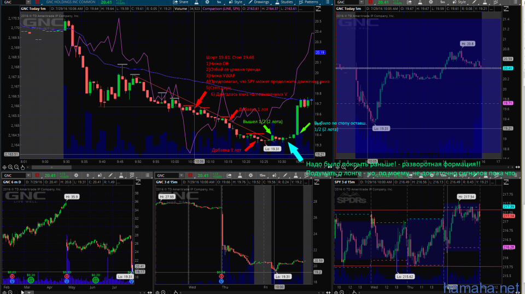This screenshot has width=525, height=294.
Task: Open Studies menu in top-left chart
Action: coord(284,2)
